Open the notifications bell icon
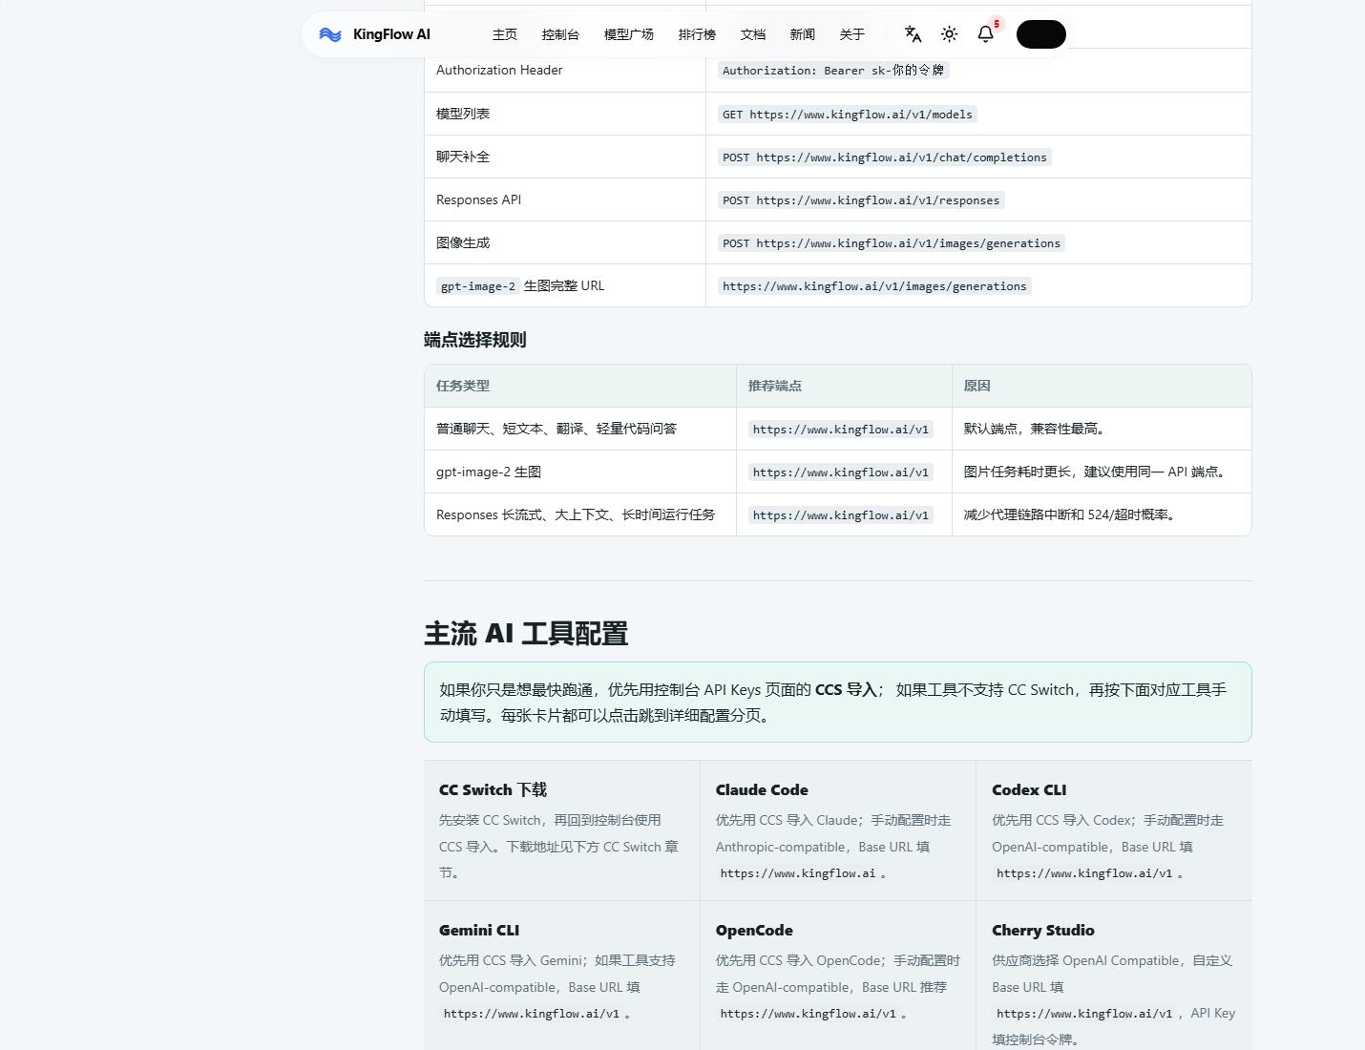The width and height of the screenshot is (1365, 1050). click(x=986, y=34)
